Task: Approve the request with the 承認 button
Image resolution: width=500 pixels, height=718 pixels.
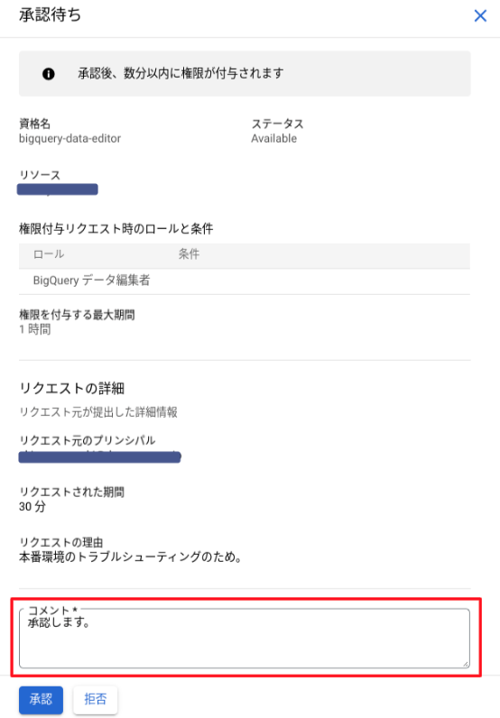Action: pyautogui.click(x=41, y=699)
